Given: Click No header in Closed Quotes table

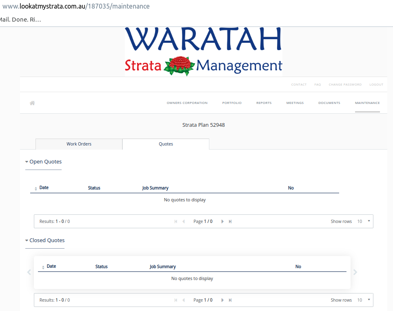Looking at the screenshot, I should pos(298,267).
